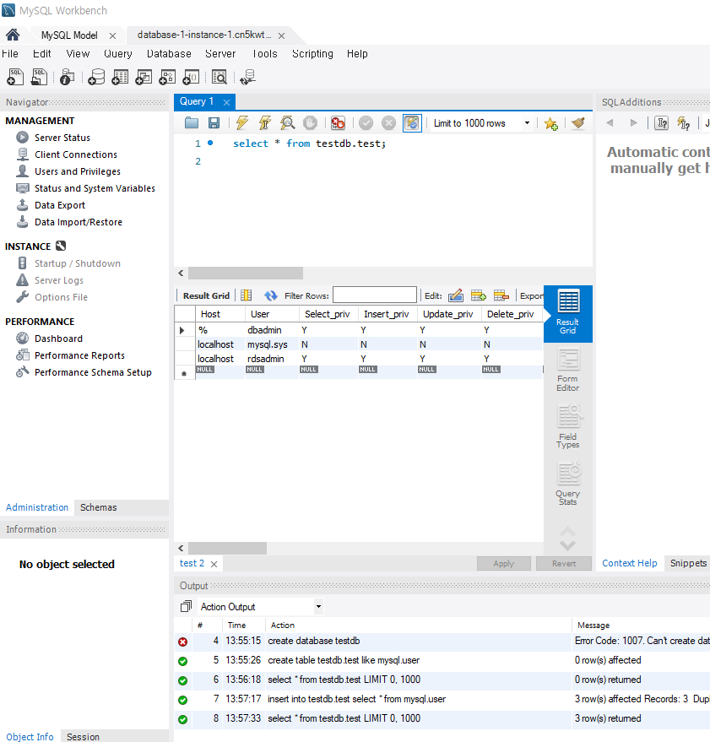Stop the query being executed
The width and height of the screenshot is (710, 742).
coord(310,123)
